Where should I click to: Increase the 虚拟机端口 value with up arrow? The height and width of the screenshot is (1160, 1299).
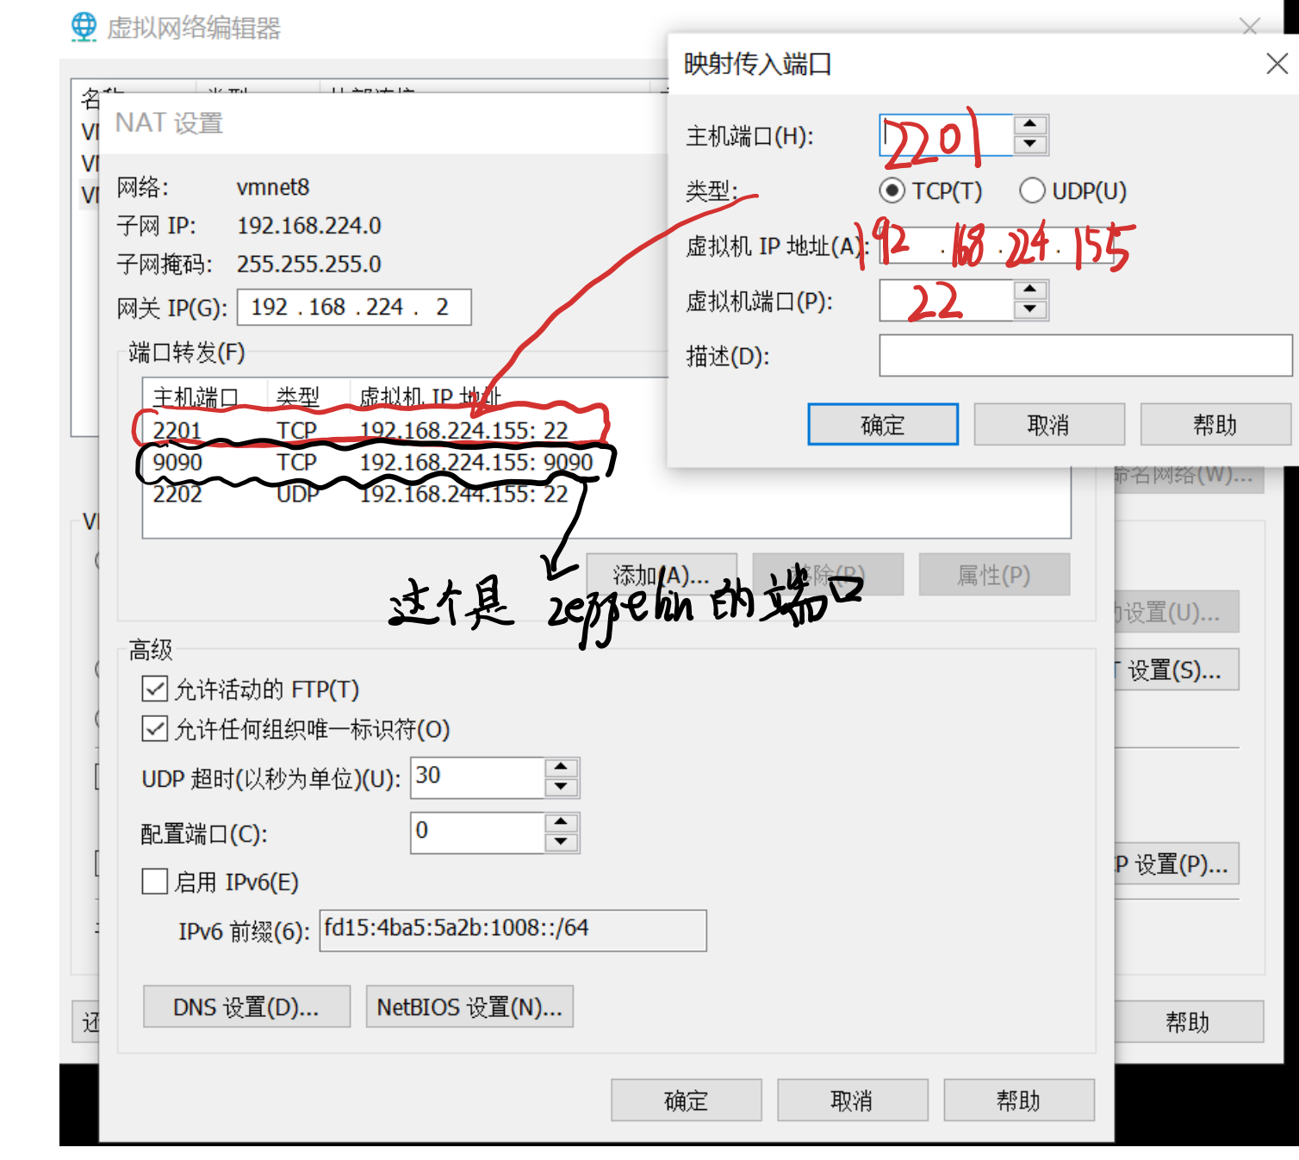(1030, 290)
